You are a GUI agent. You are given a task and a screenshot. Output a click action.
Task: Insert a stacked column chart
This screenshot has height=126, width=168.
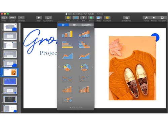point(84,34)
